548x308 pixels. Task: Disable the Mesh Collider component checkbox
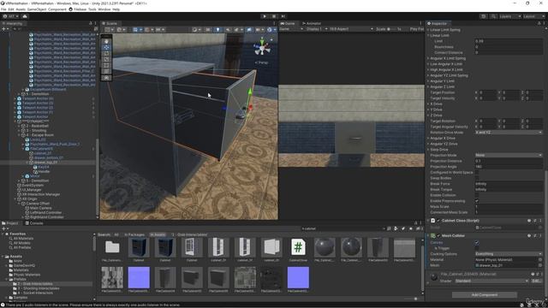tap(438, 236)
